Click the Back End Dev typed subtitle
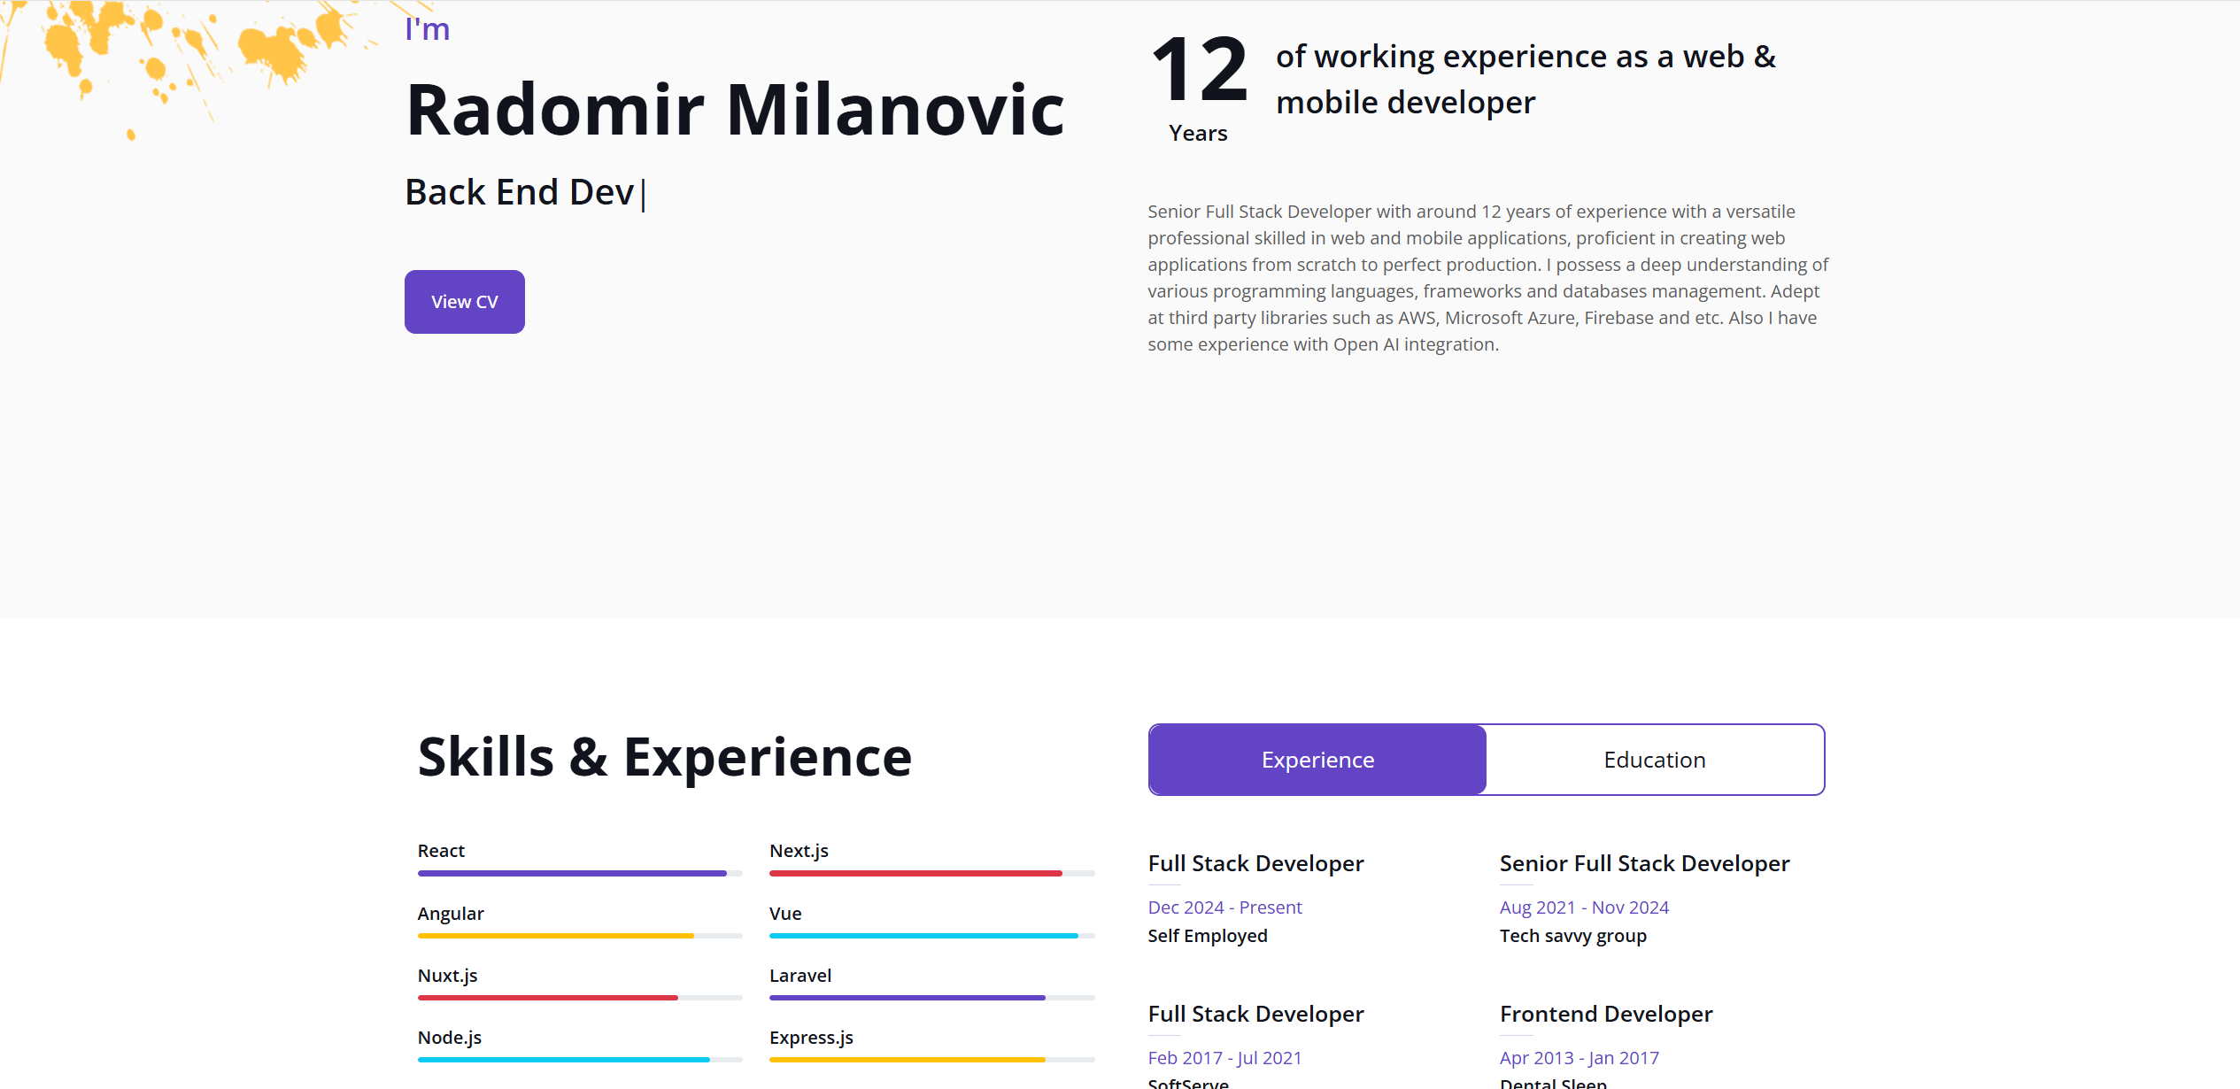 click(520, 192)
